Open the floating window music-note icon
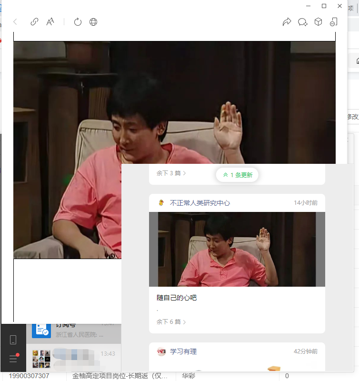Screen dimensions: 359x381 (x=334, y=22)
